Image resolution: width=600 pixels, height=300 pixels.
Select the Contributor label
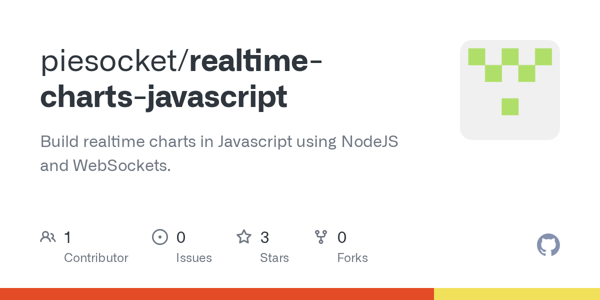[96, 258]
